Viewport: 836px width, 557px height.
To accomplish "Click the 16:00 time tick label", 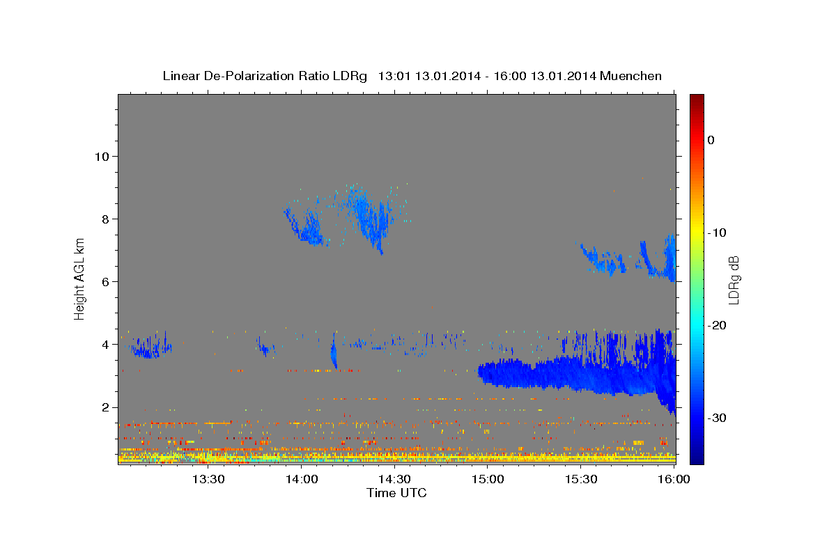I will (x=674, y=479).
